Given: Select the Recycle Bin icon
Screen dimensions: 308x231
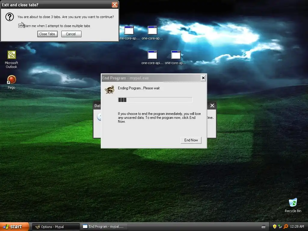Looking at the screenshot, I should click(293, 205).
